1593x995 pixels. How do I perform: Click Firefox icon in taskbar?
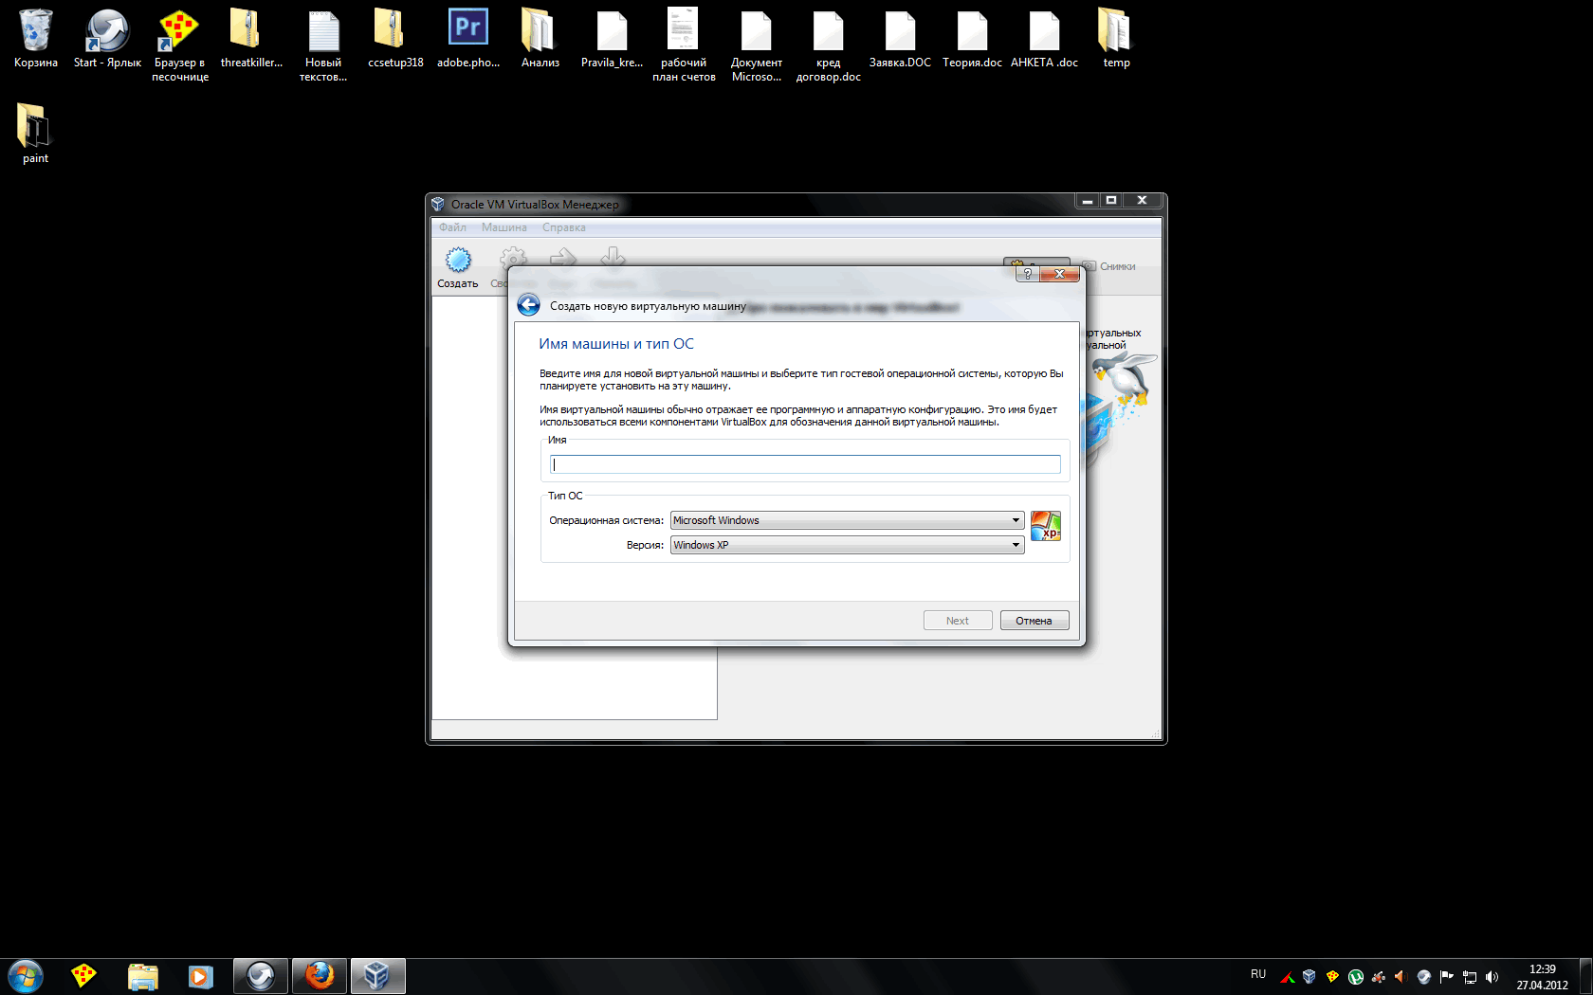click(x=320, y=975)
